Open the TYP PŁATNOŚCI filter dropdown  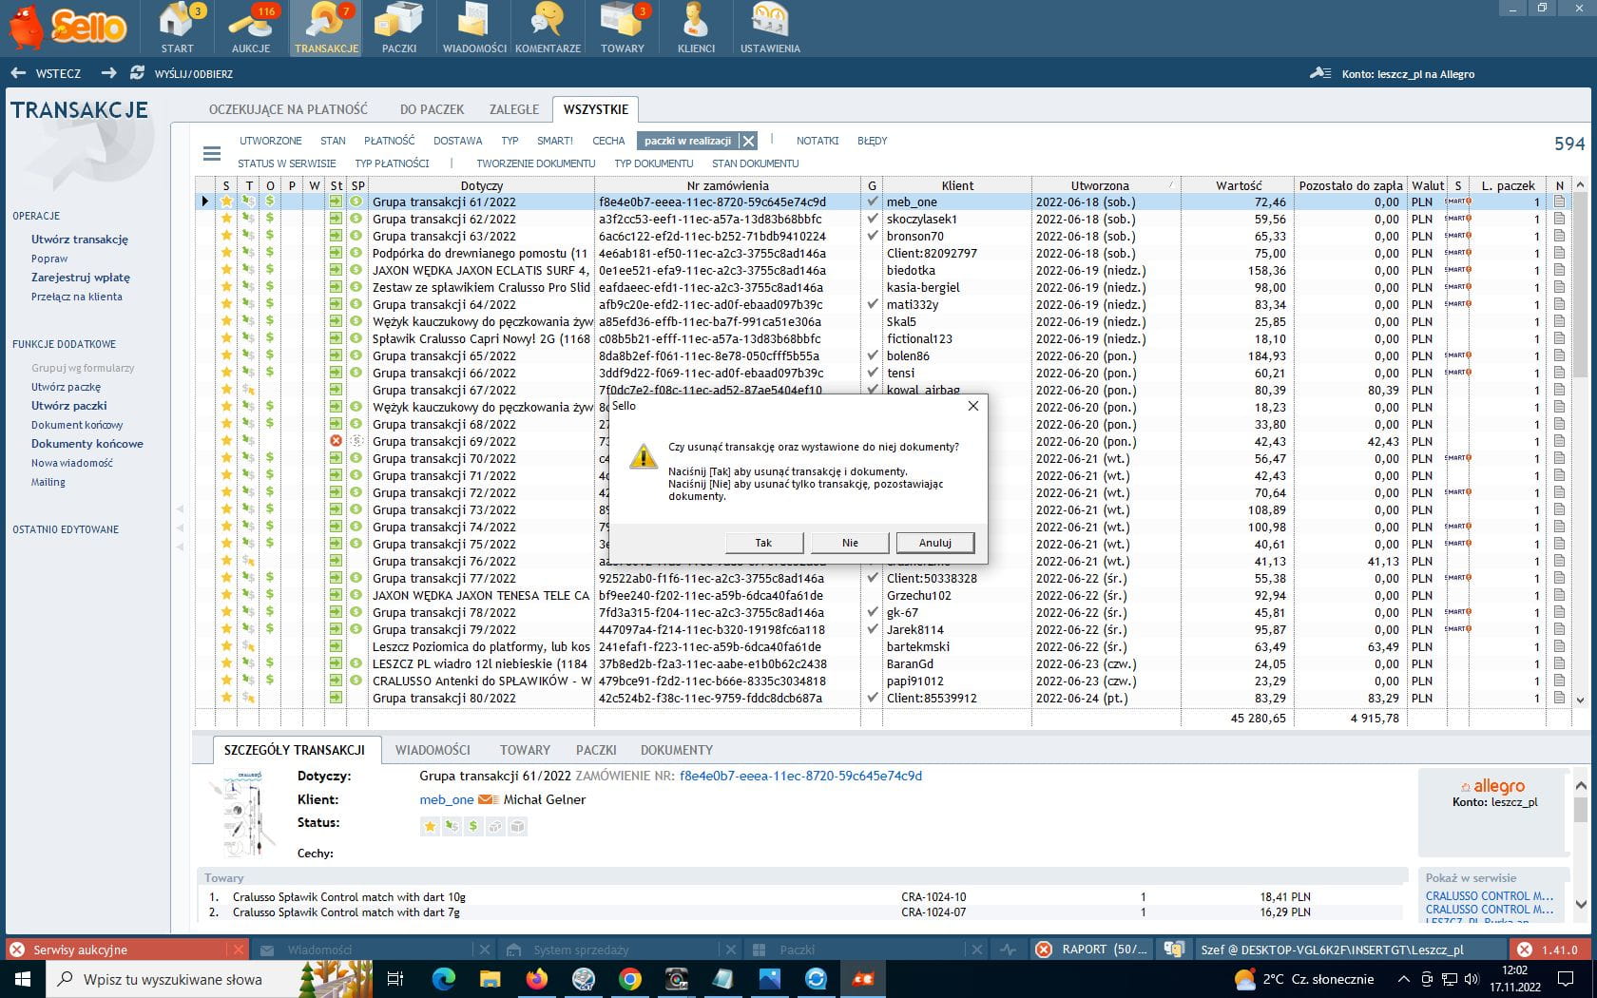click(x=392, y=163)
